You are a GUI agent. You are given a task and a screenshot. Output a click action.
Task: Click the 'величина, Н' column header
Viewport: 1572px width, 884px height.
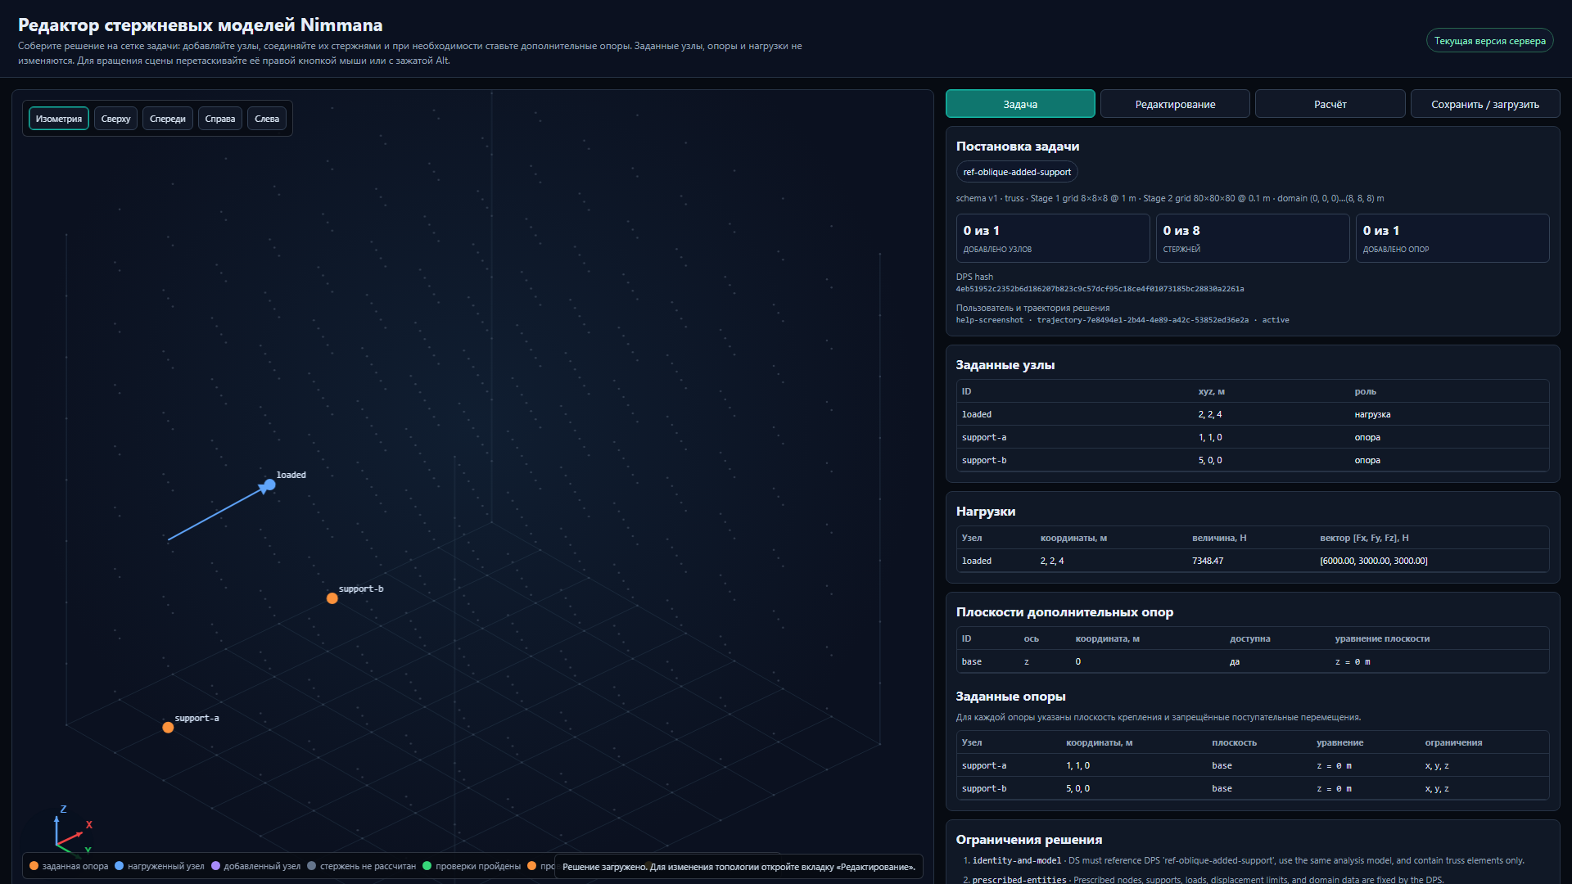[x=1219, y=538]
